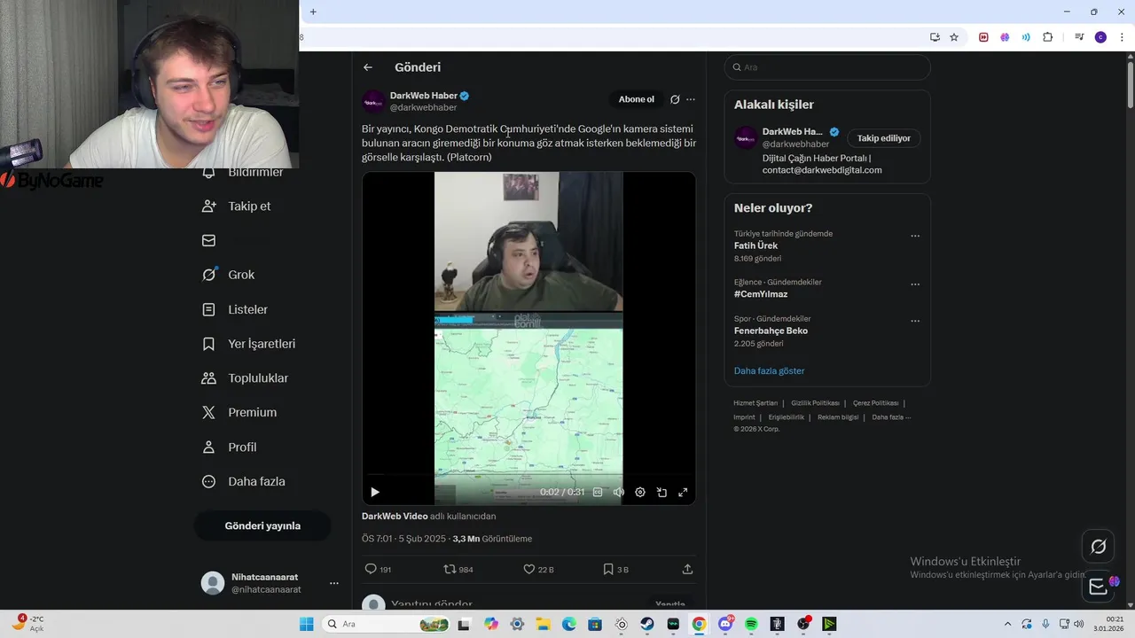Expand footer Daha fazla ... link
The height and width of the screenshot is (638, 1135).
tap(891, 417)
